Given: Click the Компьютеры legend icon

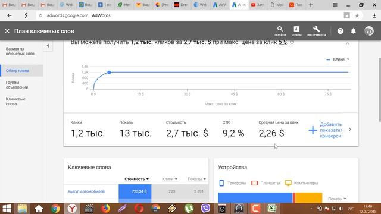Looking at the screenshot, I should click(x=288, y=183).
